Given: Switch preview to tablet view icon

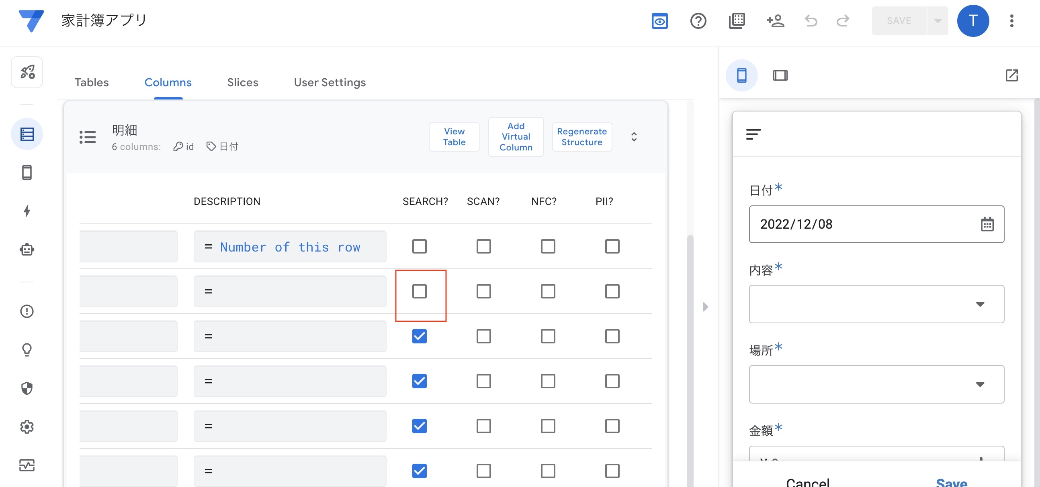Looking at the screenshot, I should (780, 75).
